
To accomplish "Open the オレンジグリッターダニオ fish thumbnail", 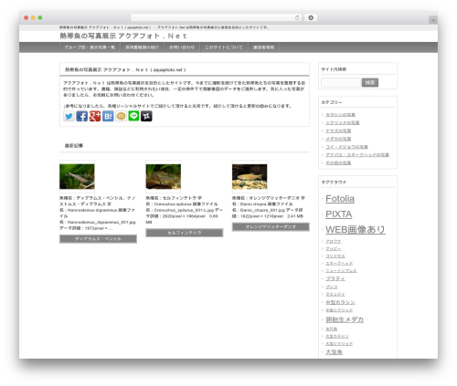I will click(250, 177).
